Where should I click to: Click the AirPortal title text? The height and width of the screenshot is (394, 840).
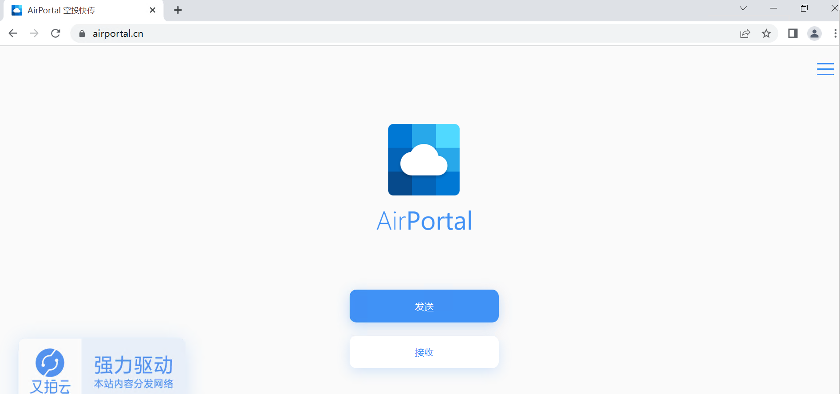coord(424,221)
